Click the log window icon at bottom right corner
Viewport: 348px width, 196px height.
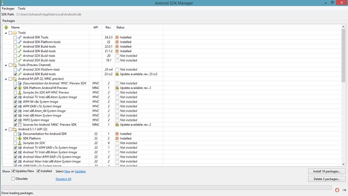tap(344, 190)
